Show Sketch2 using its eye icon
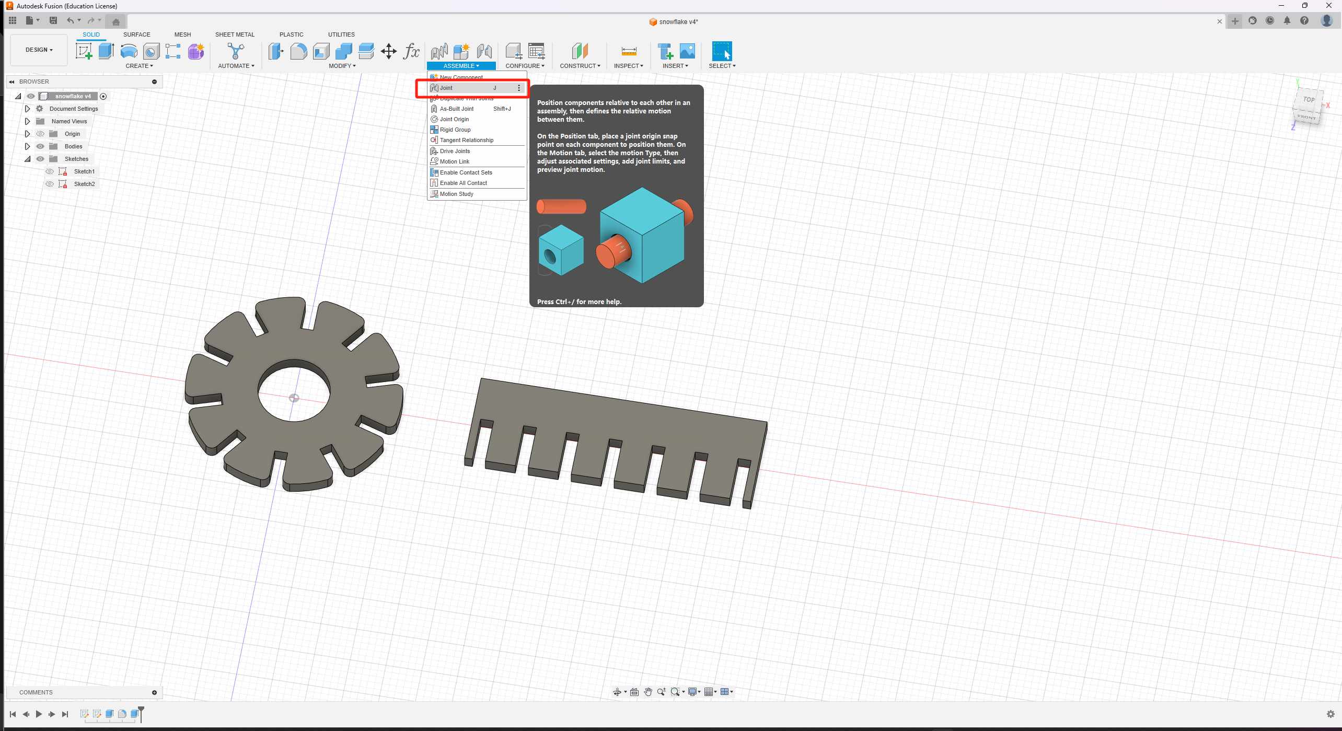This screenshot has height=731, width=1342. tap(50, 184)
